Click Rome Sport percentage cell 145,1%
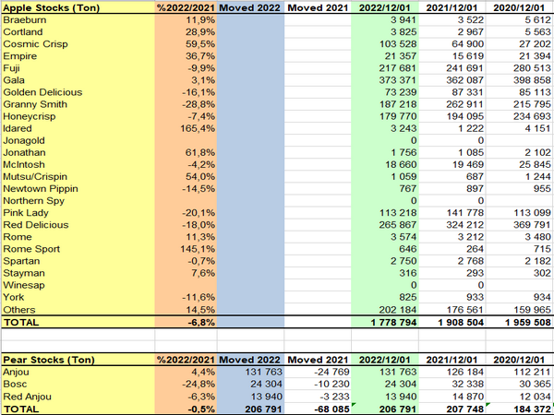 point(185,248)
